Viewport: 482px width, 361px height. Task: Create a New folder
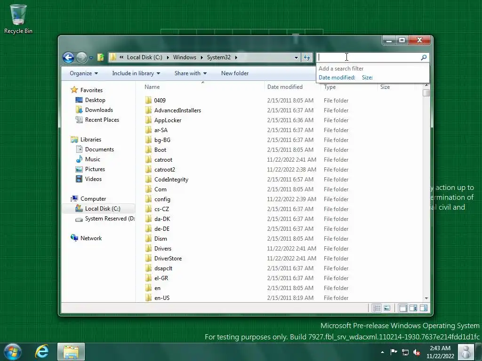(x=235, y=73)
